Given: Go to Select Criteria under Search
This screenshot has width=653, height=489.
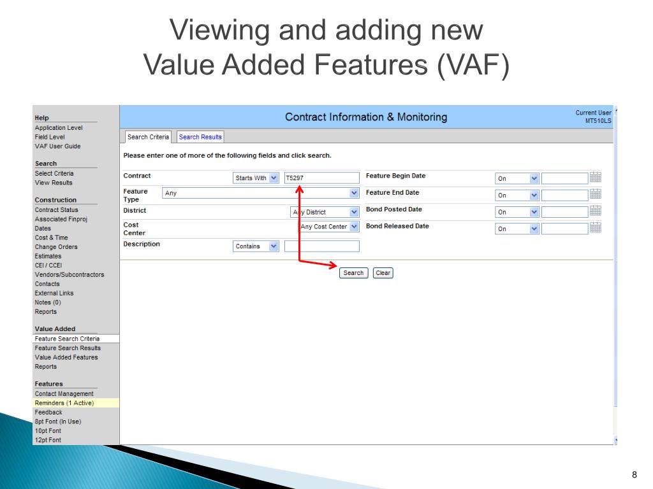Looking at the screenshot, I should (x=54, y=173).
